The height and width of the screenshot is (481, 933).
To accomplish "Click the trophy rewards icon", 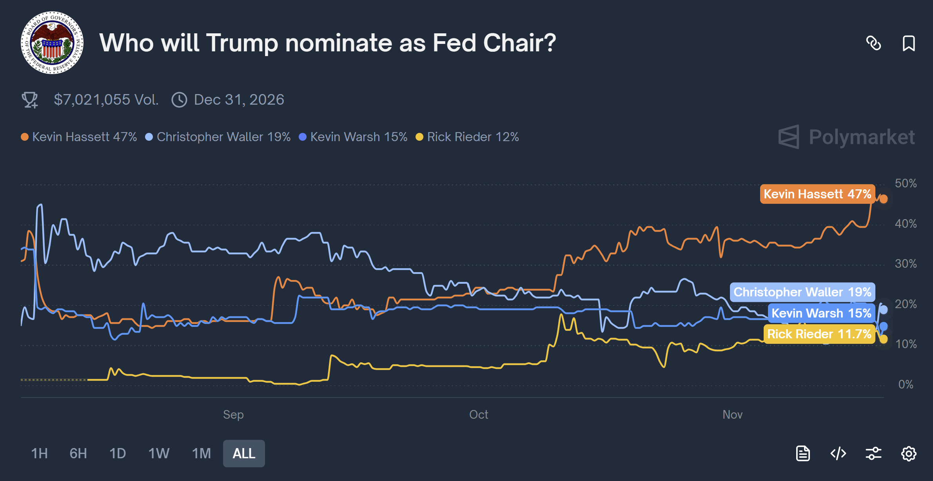I will click(30, 100).
